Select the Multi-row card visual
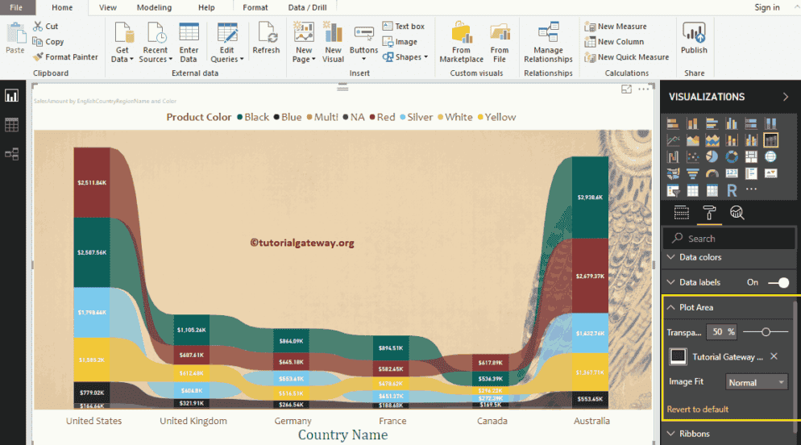Viewport: 801px width, 445px height. (x=751, y=173)
